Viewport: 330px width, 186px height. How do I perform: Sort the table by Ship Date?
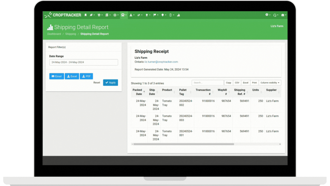tap(154, 92)
